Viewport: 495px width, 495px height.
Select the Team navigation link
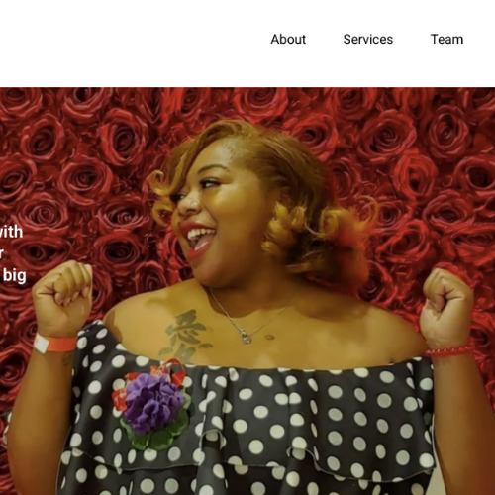pyautogui.click(x=446, y=40)
